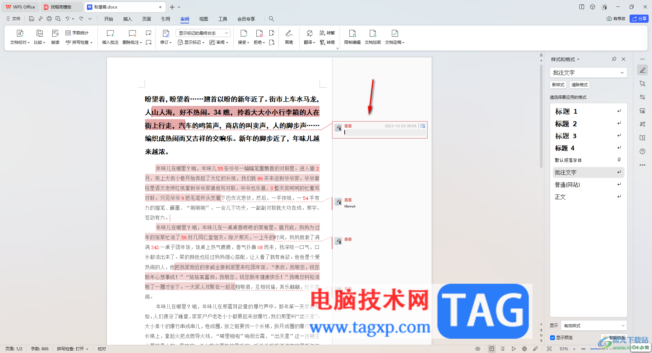Expand quick access toolbar customize arrow
Image resolution: width=652 pixels, height=353 pixels.
click(x=90, y=19)
